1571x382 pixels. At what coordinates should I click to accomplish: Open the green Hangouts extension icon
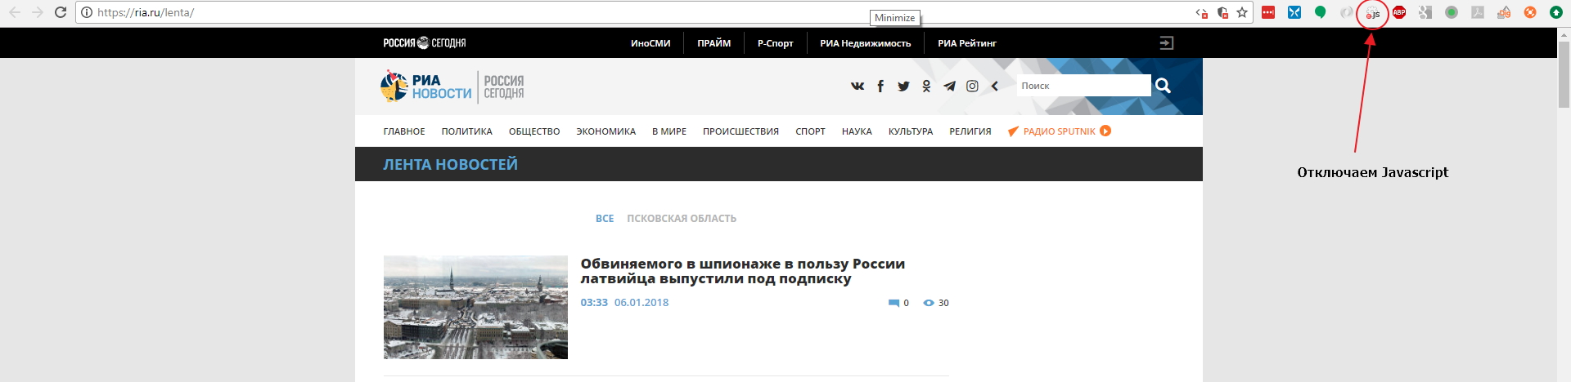pyautogui.click(x=1321, y=12)
